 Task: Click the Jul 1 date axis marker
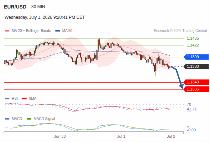click(x=121, y=136)
